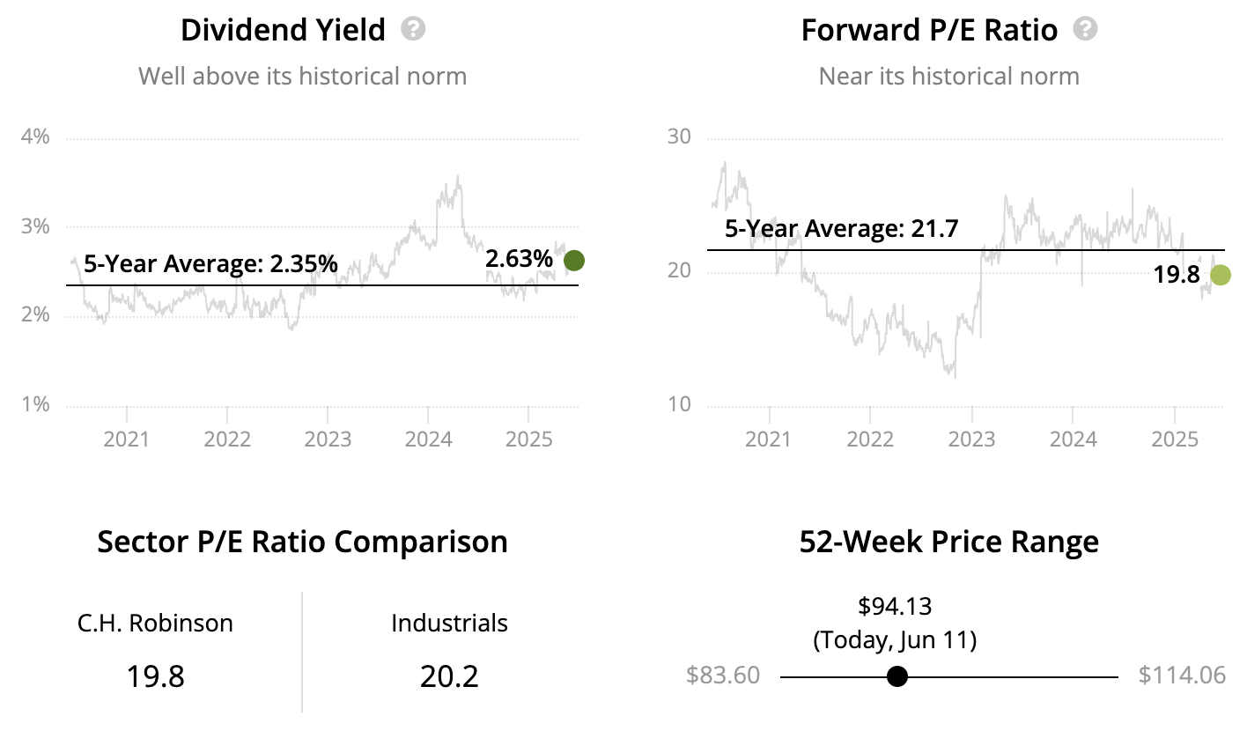Click the help icon beside Dividend Yield

[x=413, y=29]
